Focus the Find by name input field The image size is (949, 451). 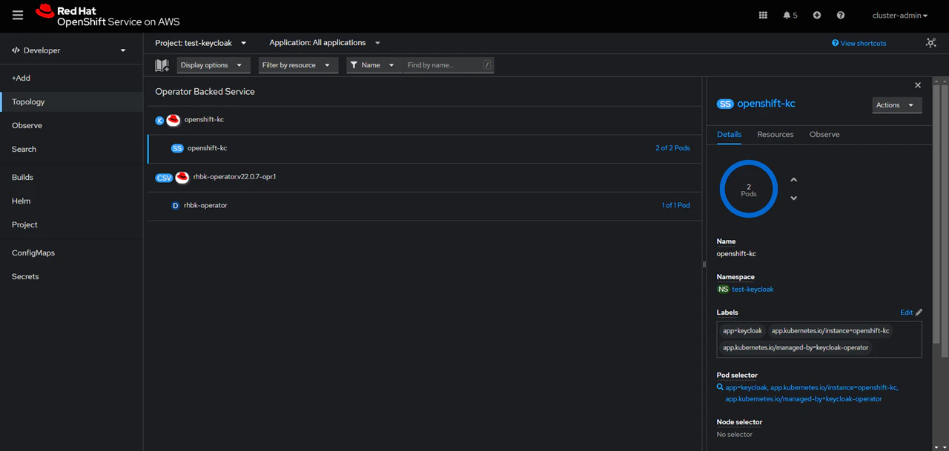point(448,65)
